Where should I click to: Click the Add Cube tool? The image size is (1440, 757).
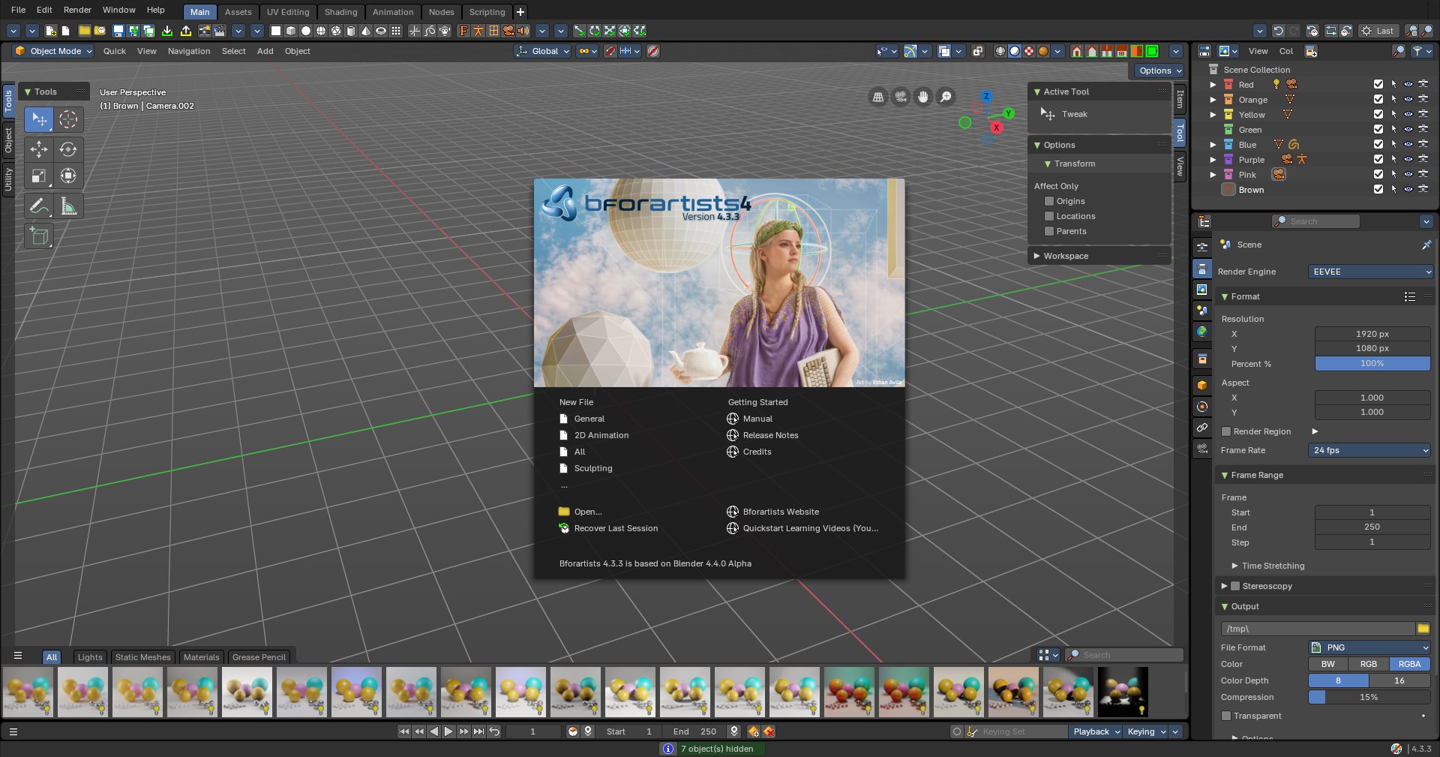(39, 236)
